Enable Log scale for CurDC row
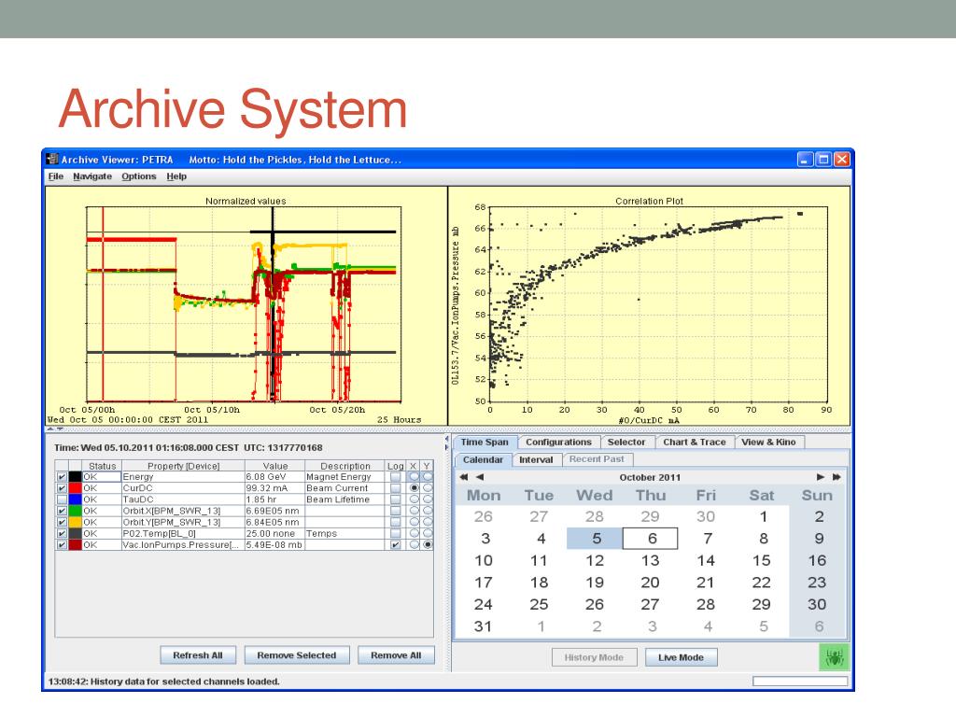 (396, 488)
